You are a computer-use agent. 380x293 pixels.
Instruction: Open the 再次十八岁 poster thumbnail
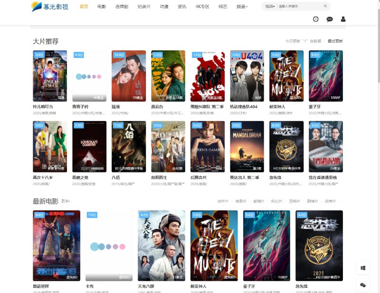tap(50, 147)
